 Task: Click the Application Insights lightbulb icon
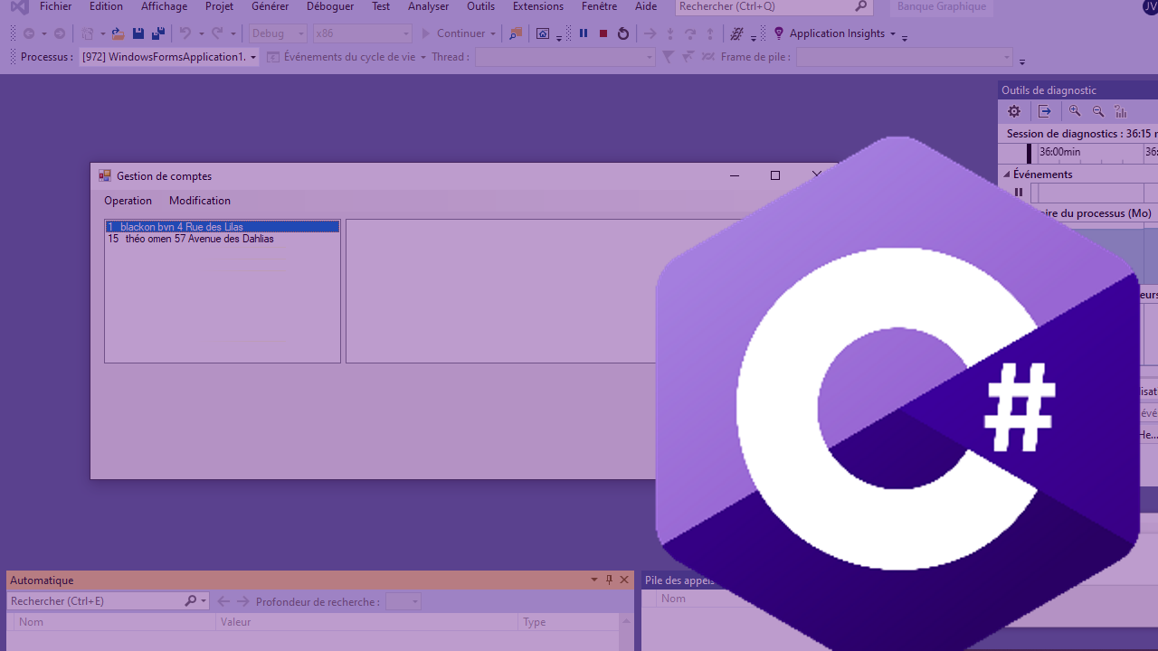(x=779, y=33)
